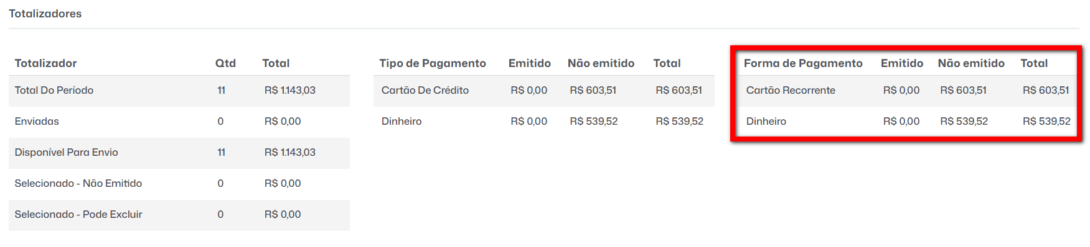Click the Tipo de Pagamento header

[433, 63]
